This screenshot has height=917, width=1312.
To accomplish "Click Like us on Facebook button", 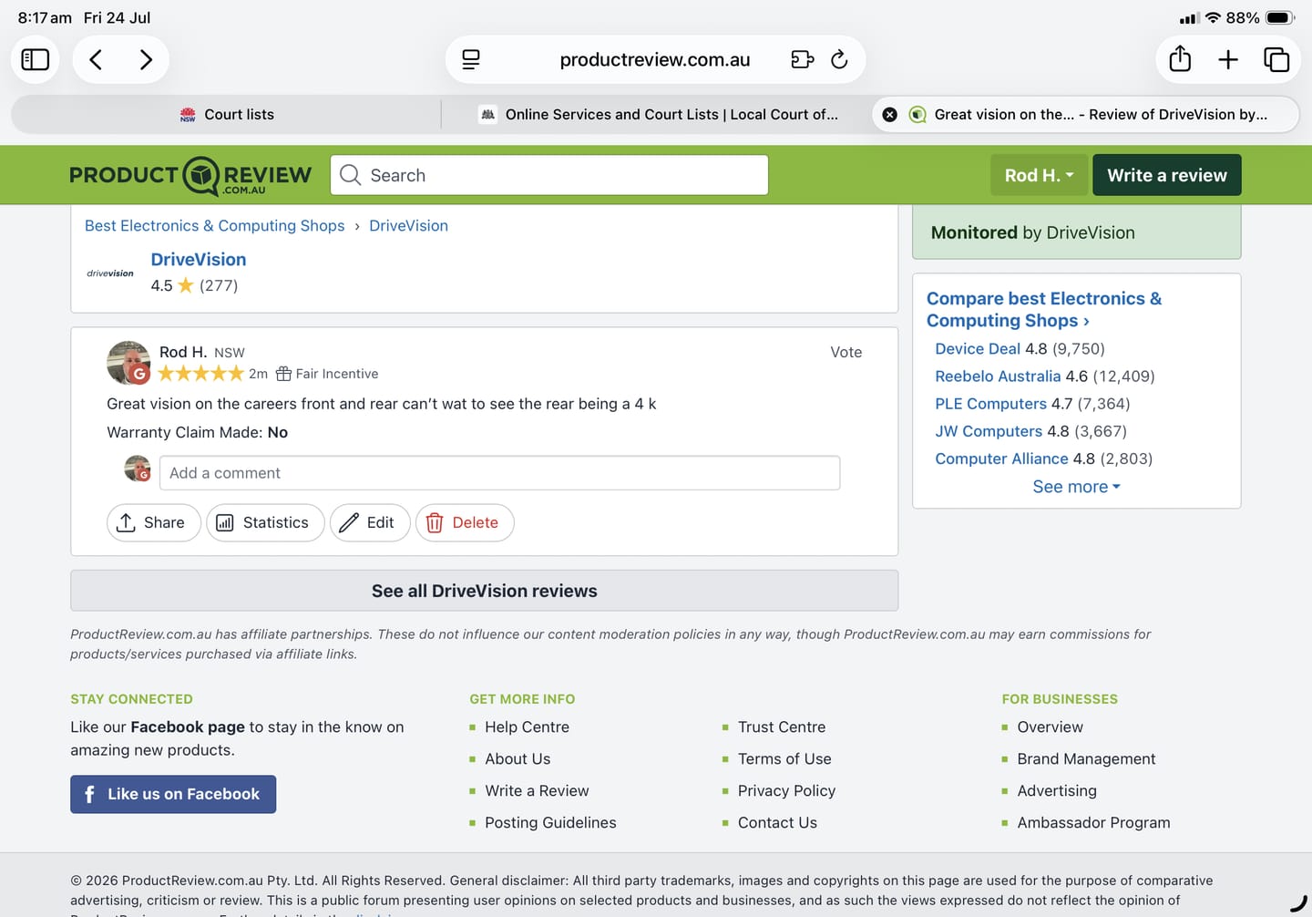I will 173,794.
